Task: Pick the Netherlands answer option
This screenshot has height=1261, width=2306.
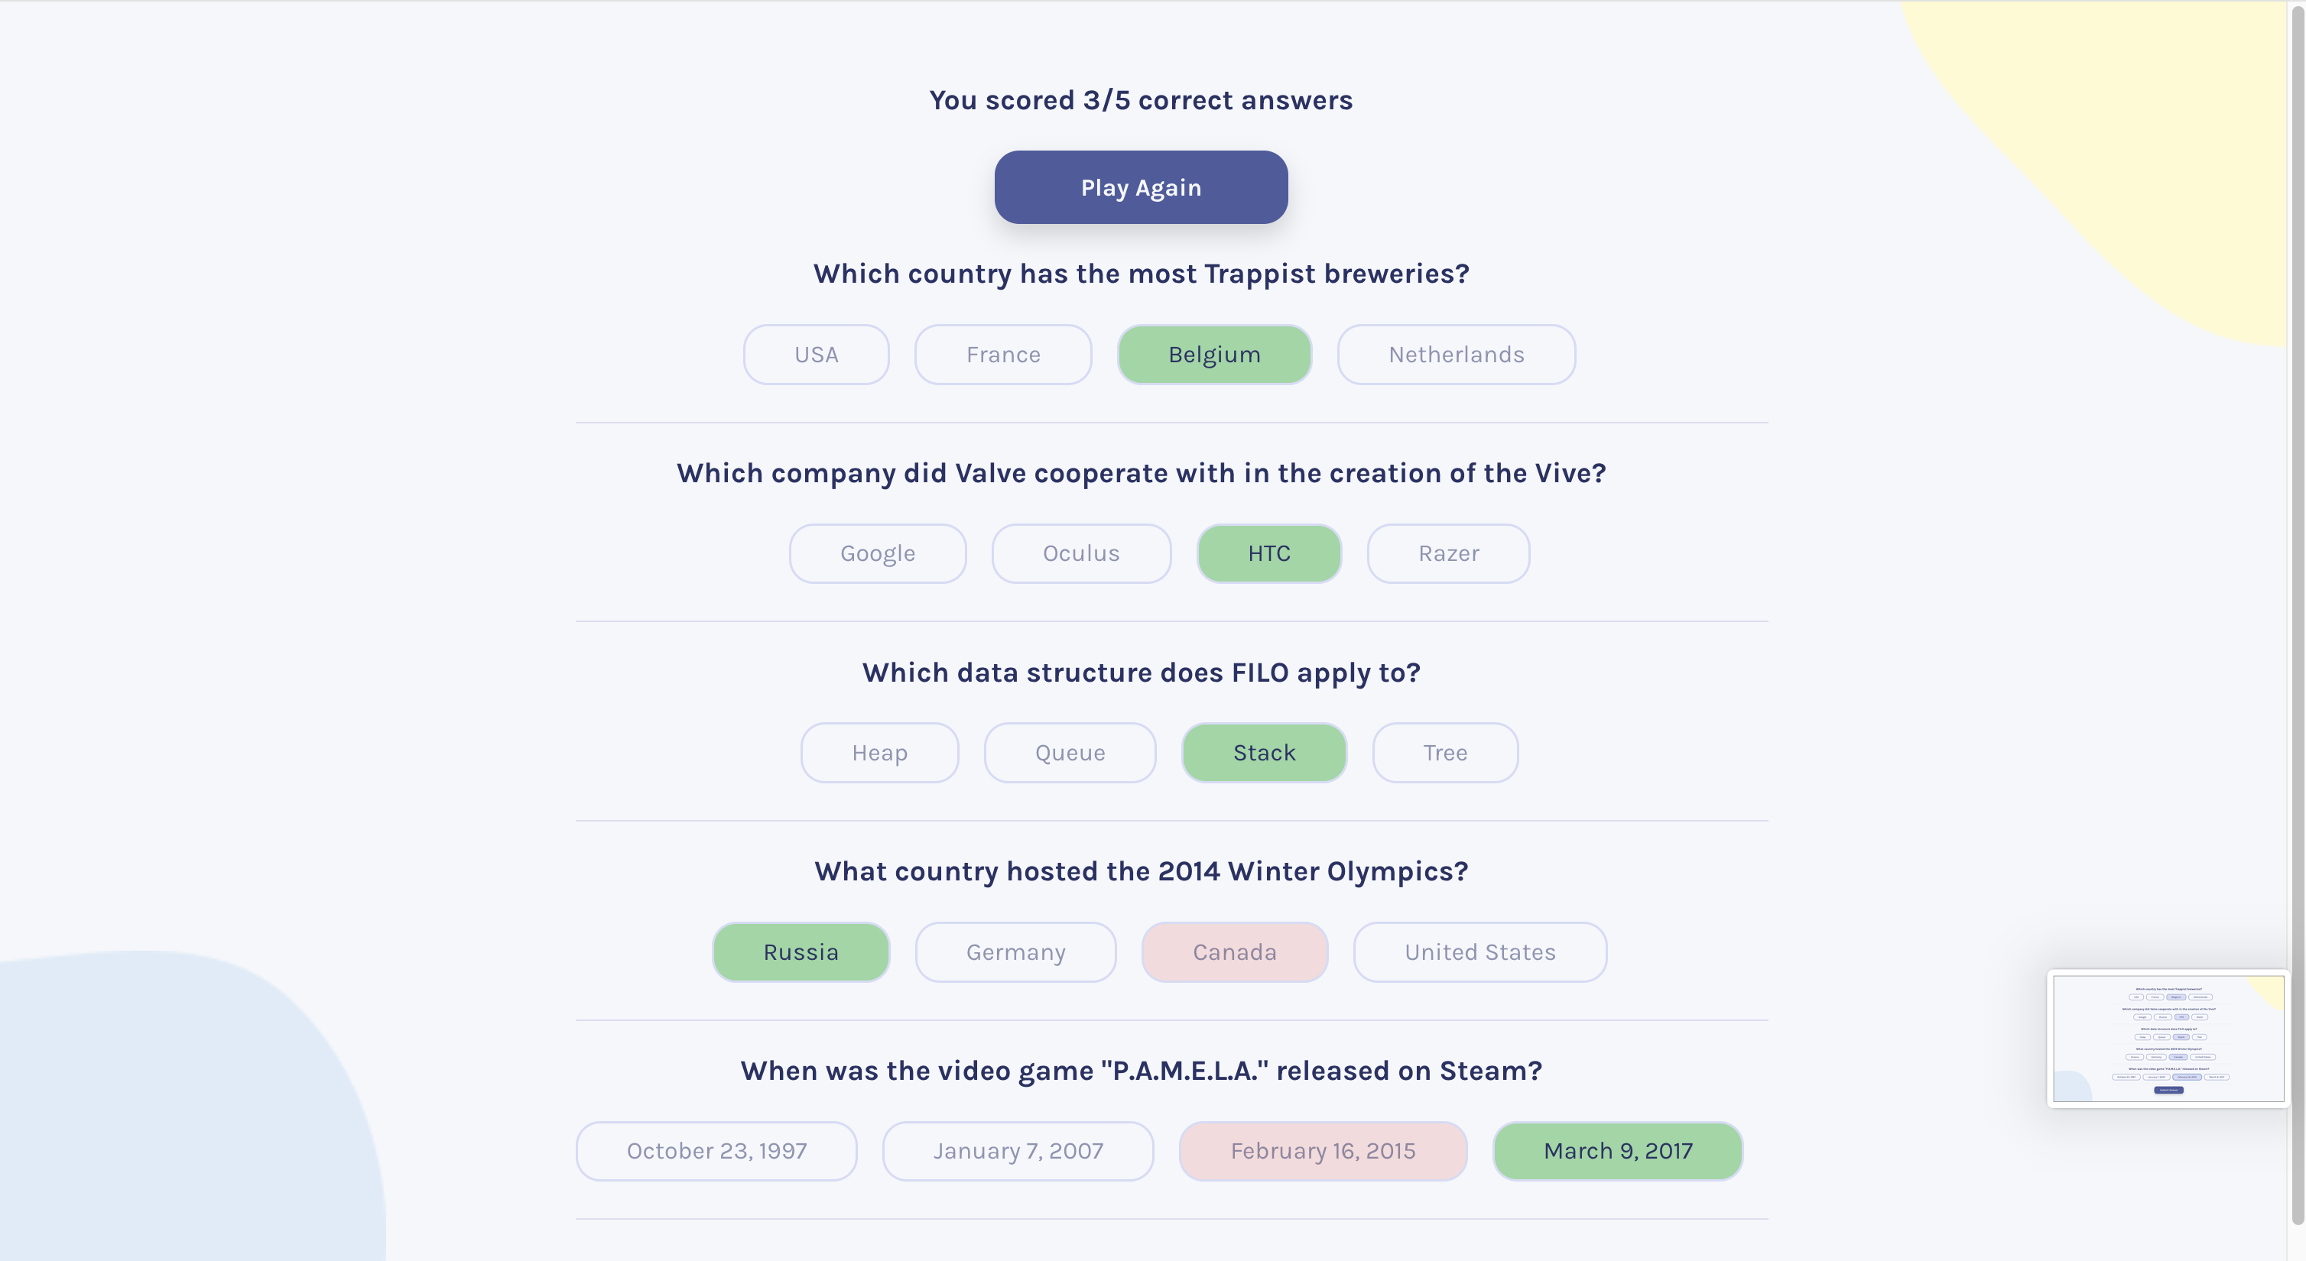Action: click(1456, 355)
